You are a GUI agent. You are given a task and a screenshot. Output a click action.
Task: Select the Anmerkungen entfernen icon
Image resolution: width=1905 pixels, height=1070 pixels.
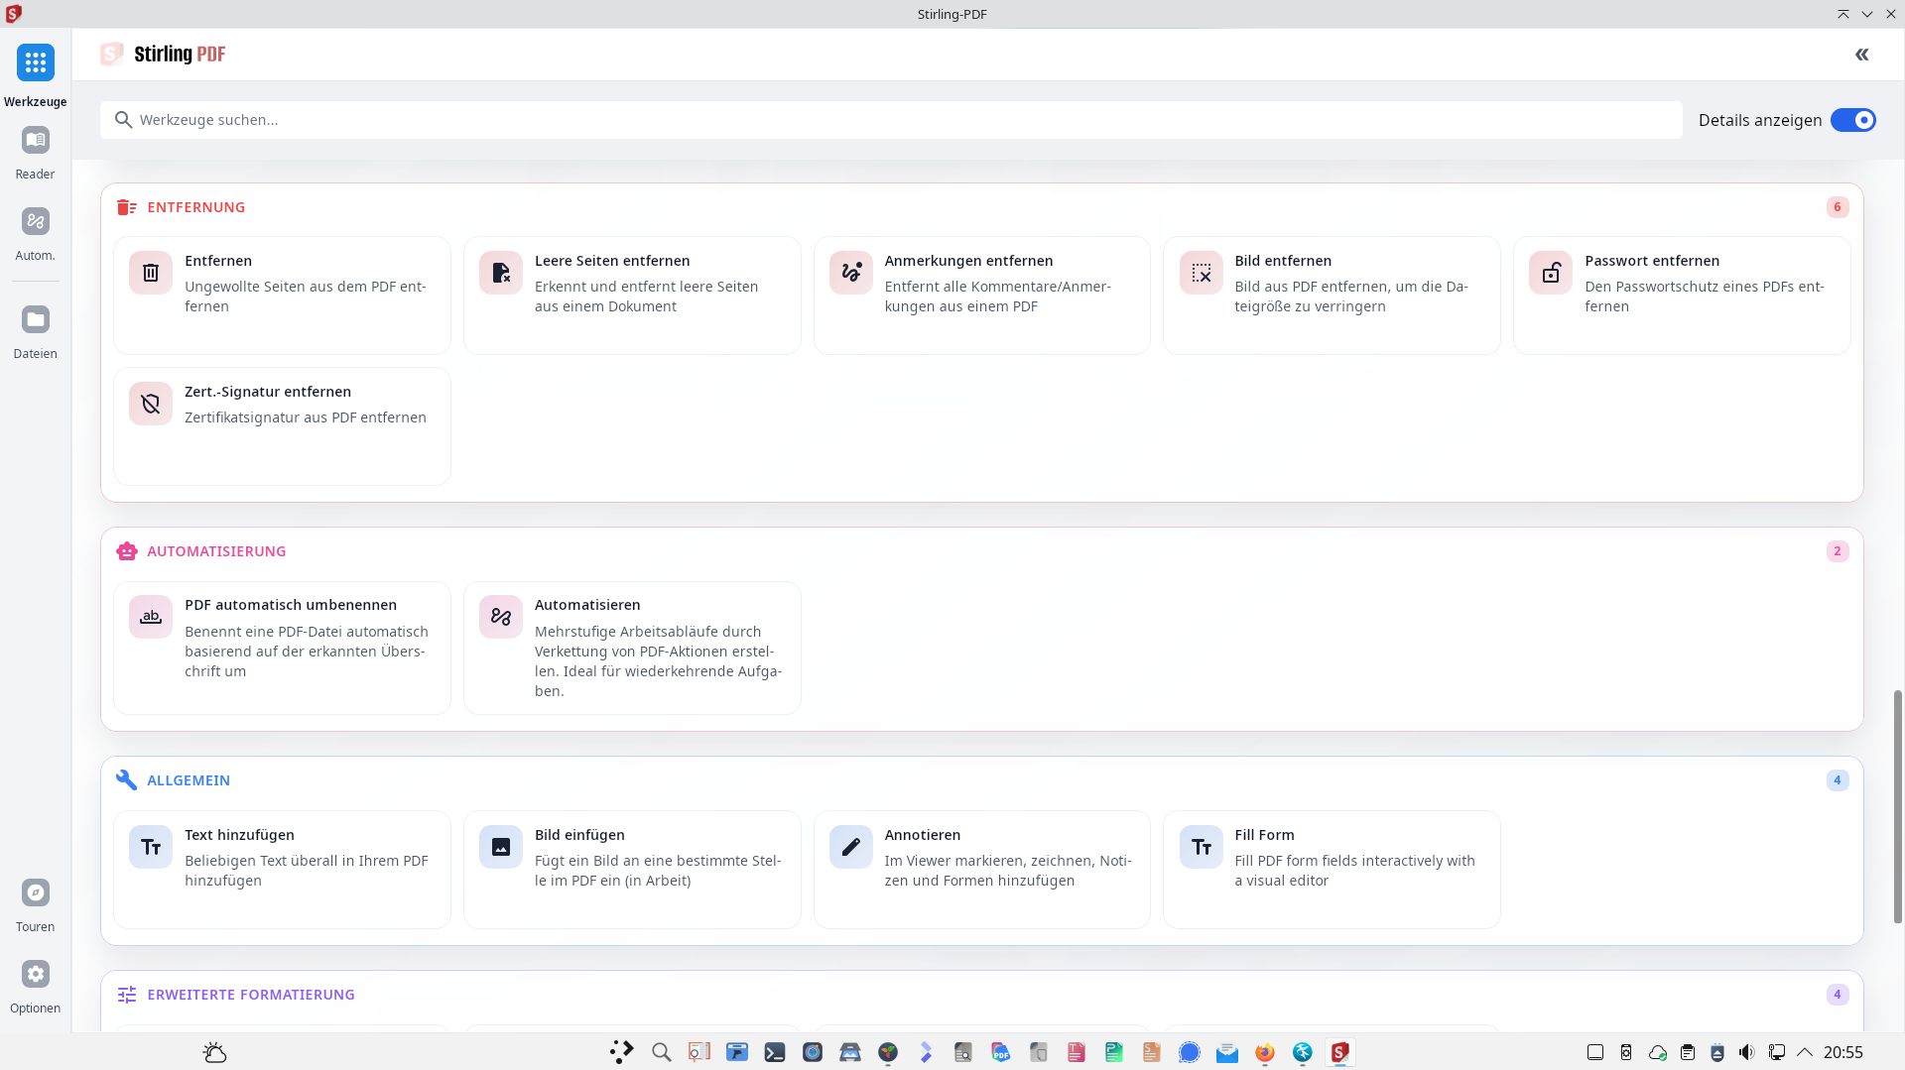click(851, 273)
